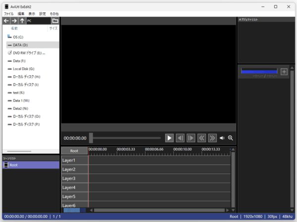This screenshot has width=297, height=222.
Task: Click the Layer2 header
Action: (x=75, y=169)
